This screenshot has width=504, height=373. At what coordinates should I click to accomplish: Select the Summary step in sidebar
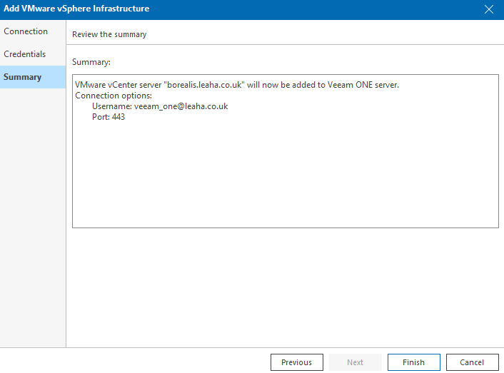point(33,77)
